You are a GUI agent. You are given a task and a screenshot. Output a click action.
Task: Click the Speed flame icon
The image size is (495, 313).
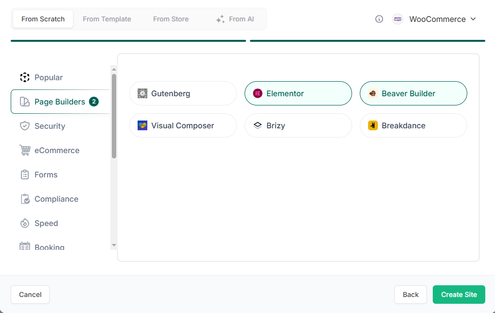tap(25, 223)
